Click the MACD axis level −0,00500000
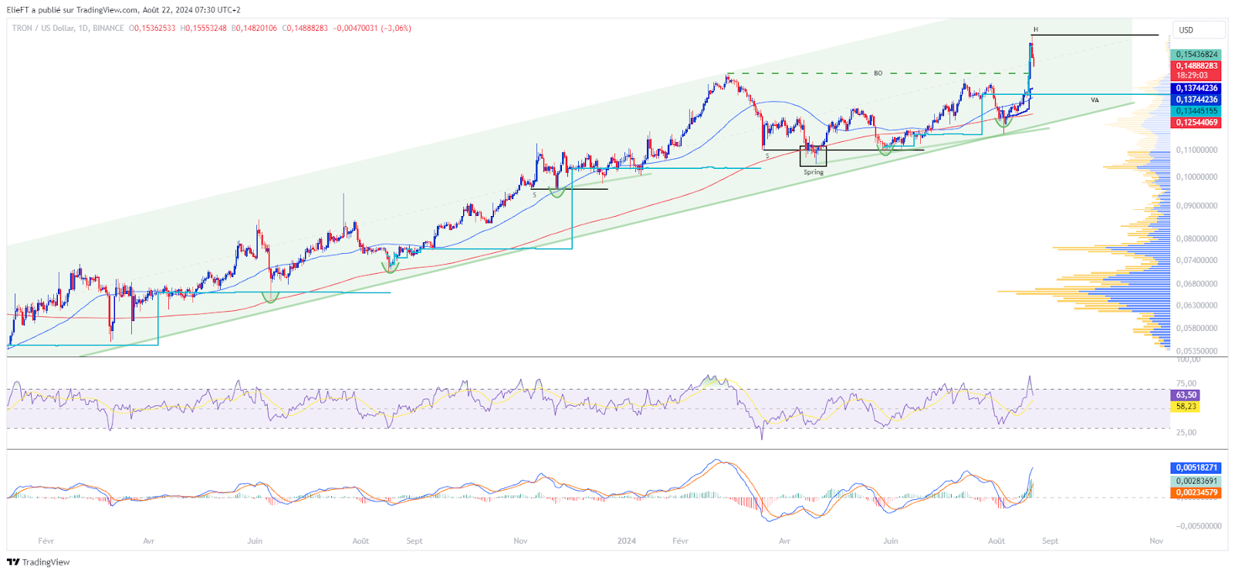 coord(1198,526)
